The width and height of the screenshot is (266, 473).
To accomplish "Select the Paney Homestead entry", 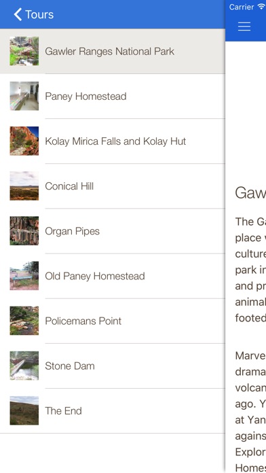I will click(x=113, y=97).
